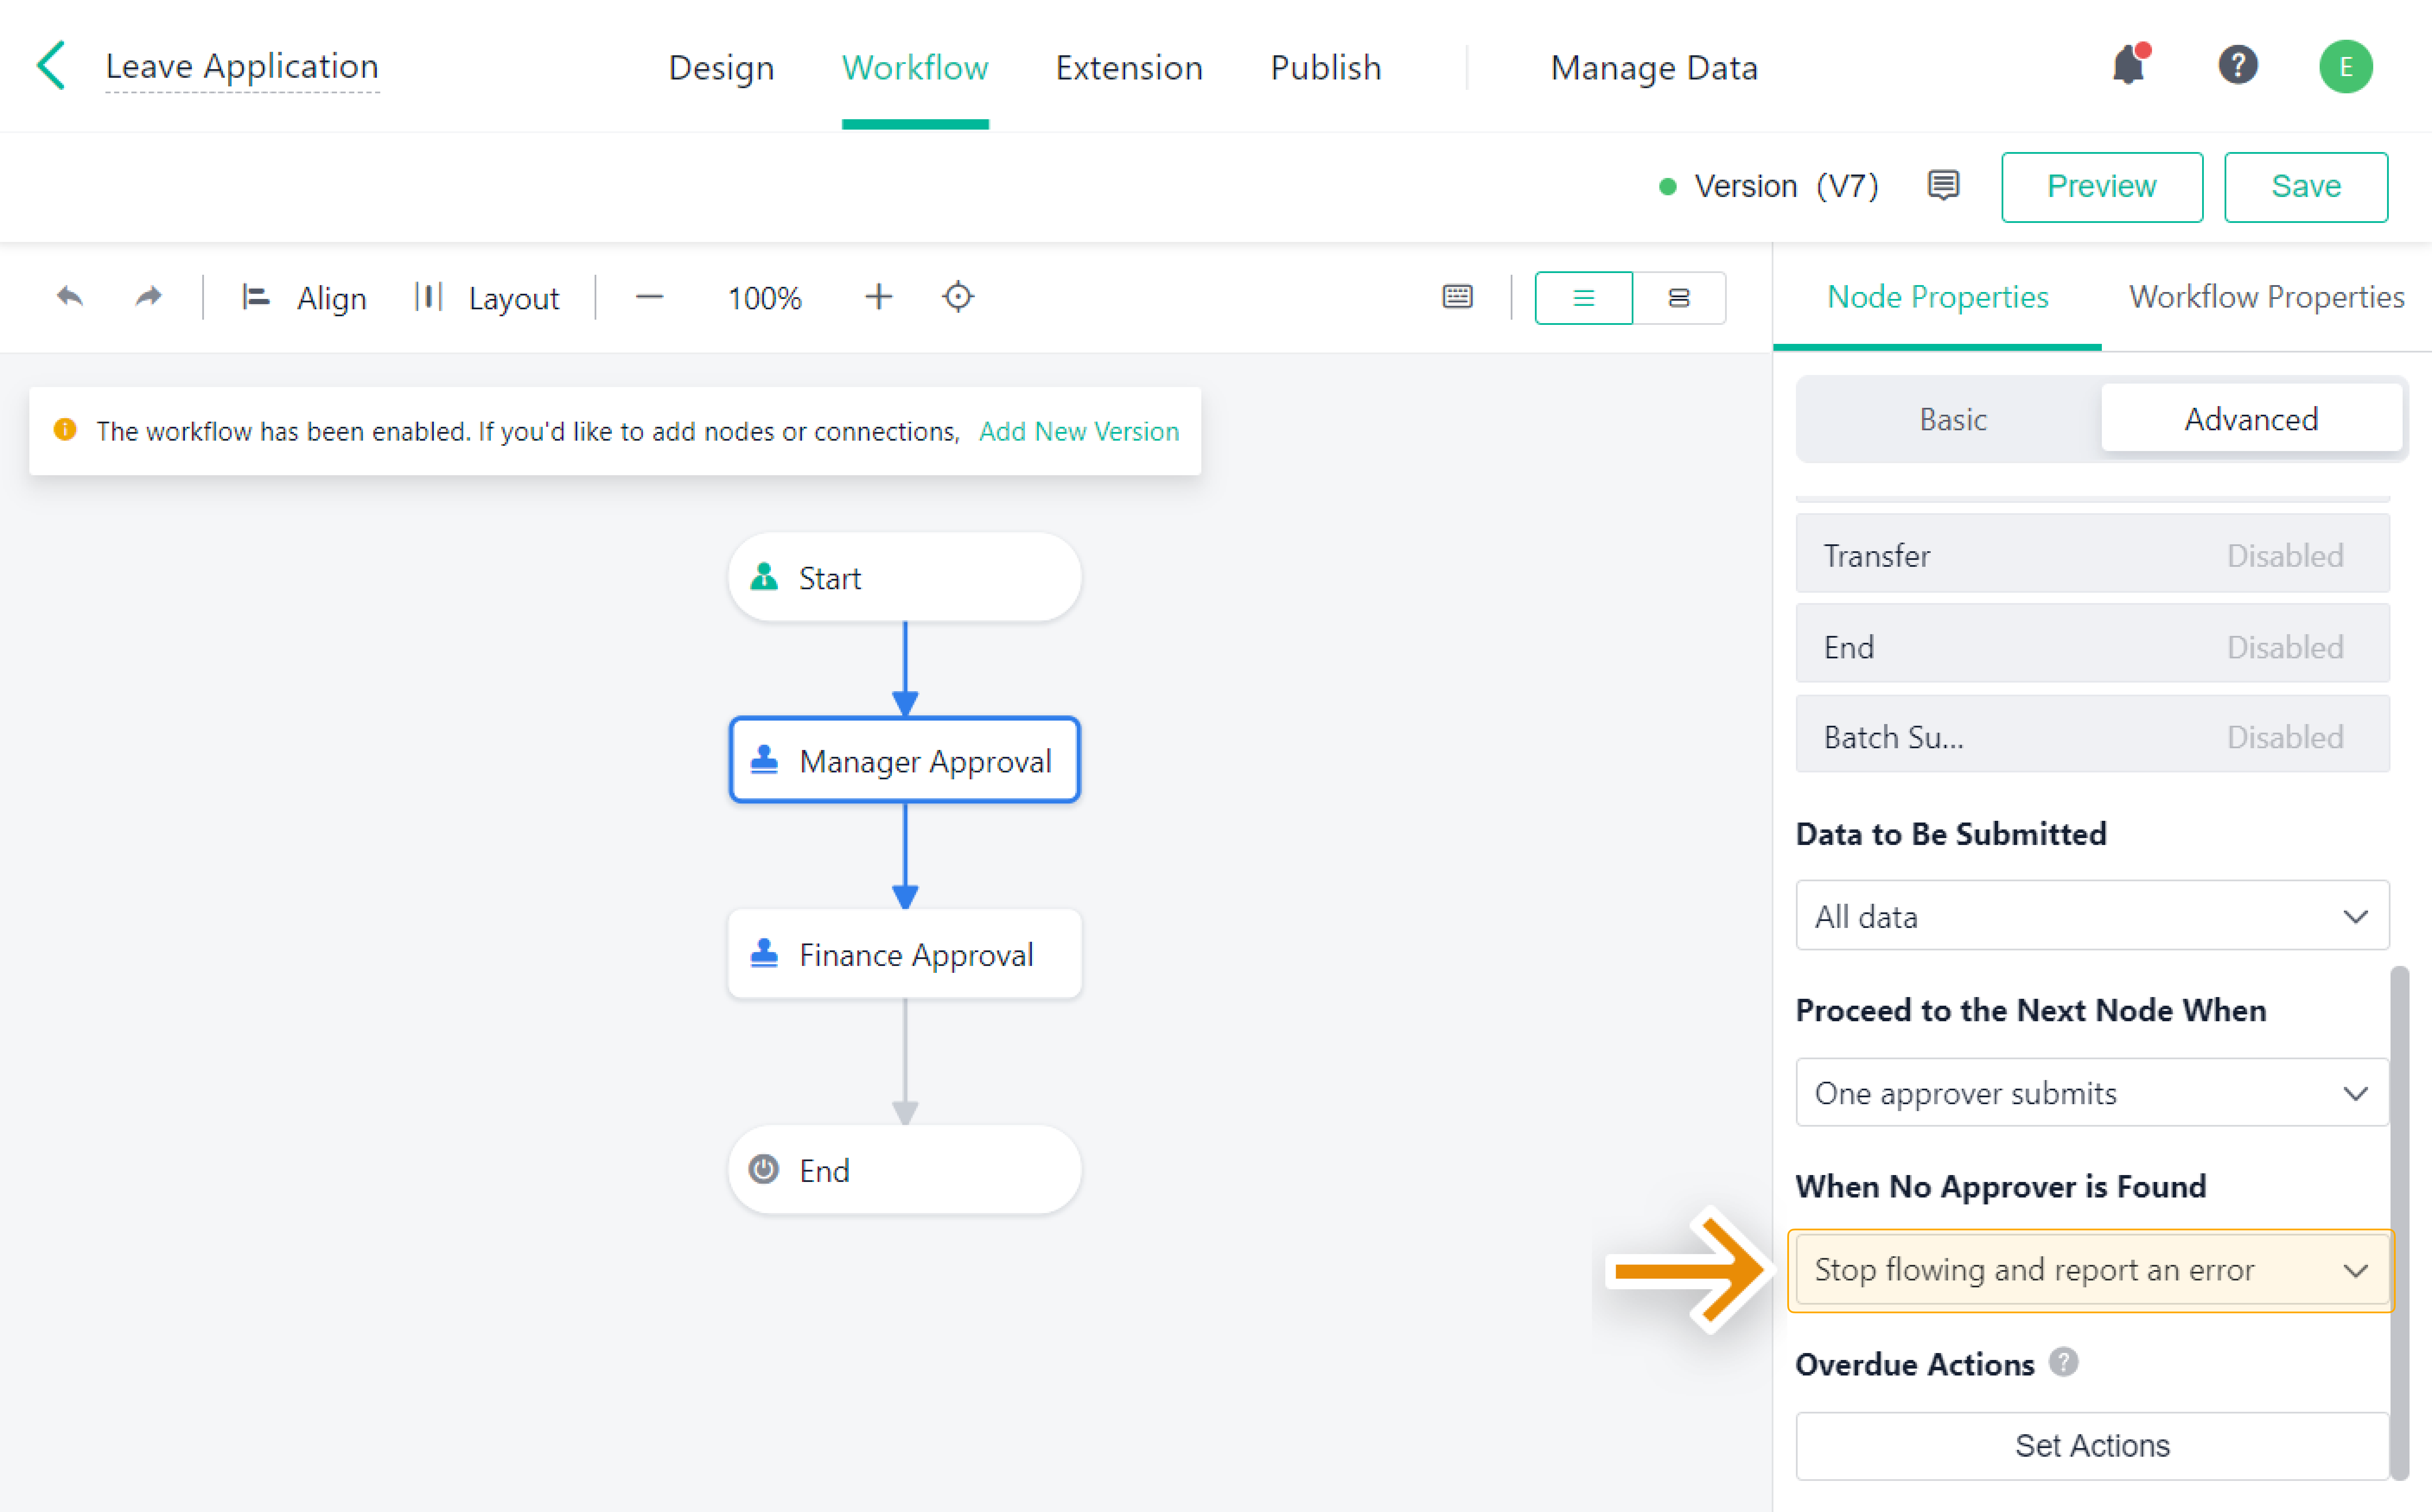
Task: Click the back arrow beside Leave Application
Action: [51, 66]
